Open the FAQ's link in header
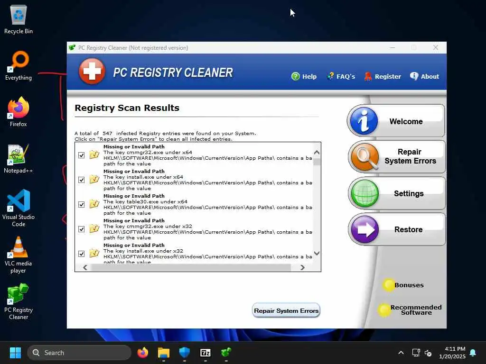Screen dimensions: 486x364 (x=341, y=76)
